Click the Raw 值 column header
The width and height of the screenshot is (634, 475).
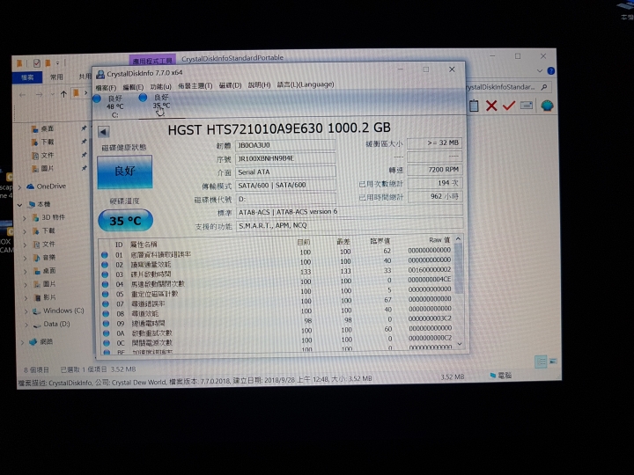(x=439, y=240)
